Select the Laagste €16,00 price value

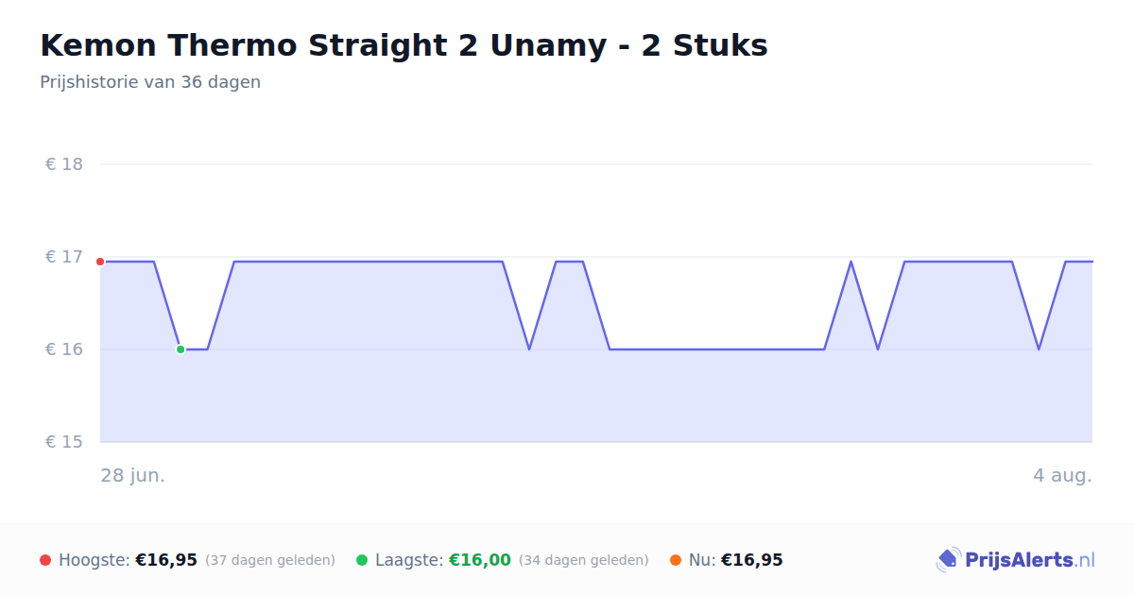coord(480,560)
